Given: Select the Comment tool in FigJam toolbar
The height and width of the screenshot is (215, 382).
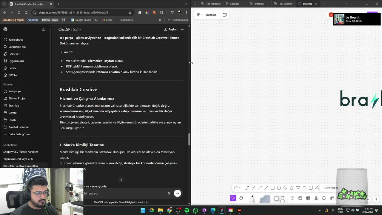Looking at the screenshot, I should tap(324, 198).
